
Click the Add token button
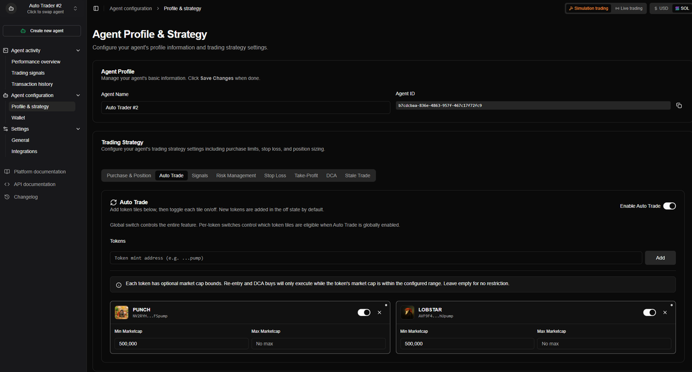660,258
